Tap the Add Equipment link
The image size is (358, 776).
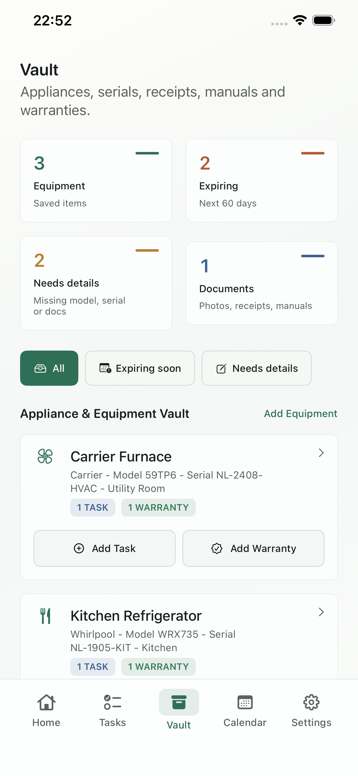(301, 414)
